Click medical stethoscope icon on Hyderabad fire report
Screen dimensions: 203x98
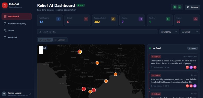coord(187,86)
